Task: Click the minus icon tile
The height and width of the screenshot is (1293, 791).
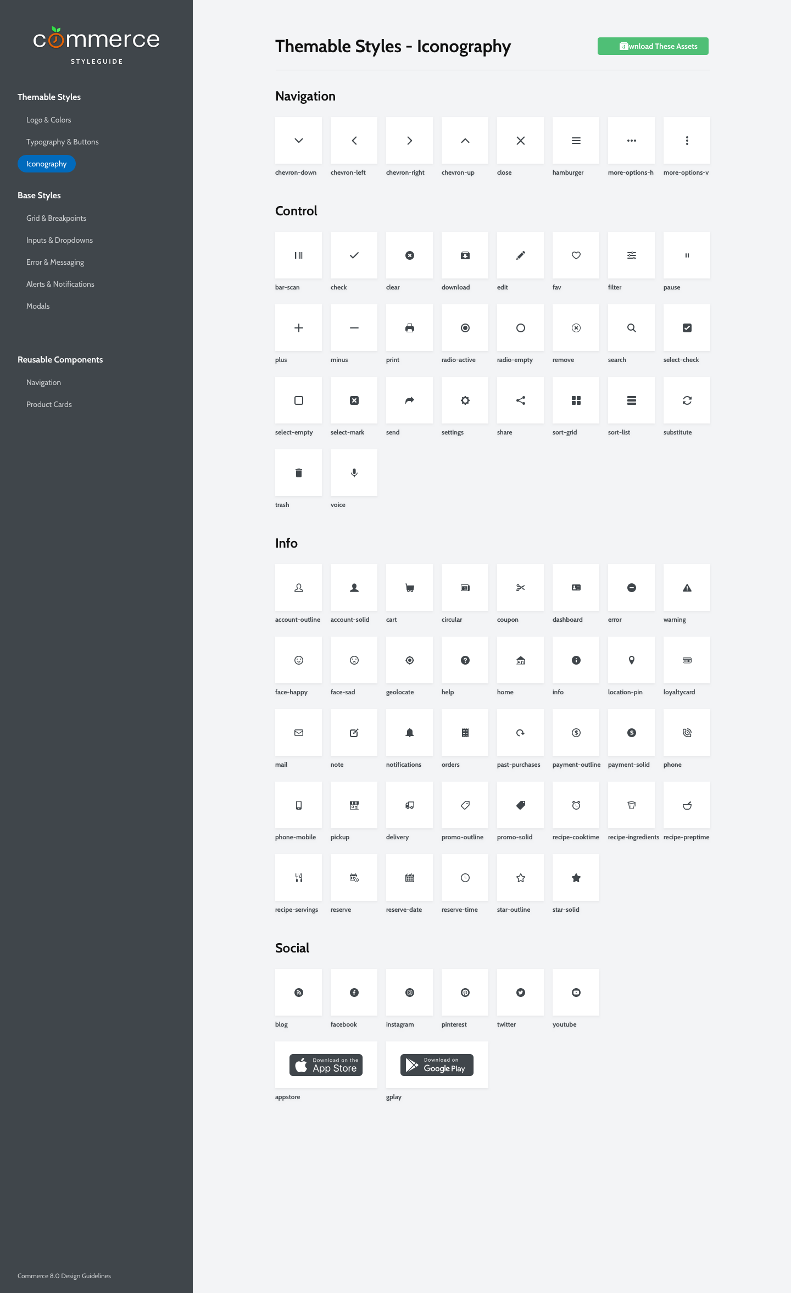Action: tap(354, 328)
